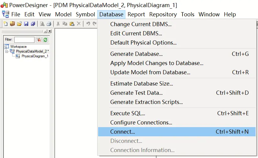The height and width of the screenshot is (158, 258).
Task: Close the browser panel with the X button
Action: coord(50,31)
